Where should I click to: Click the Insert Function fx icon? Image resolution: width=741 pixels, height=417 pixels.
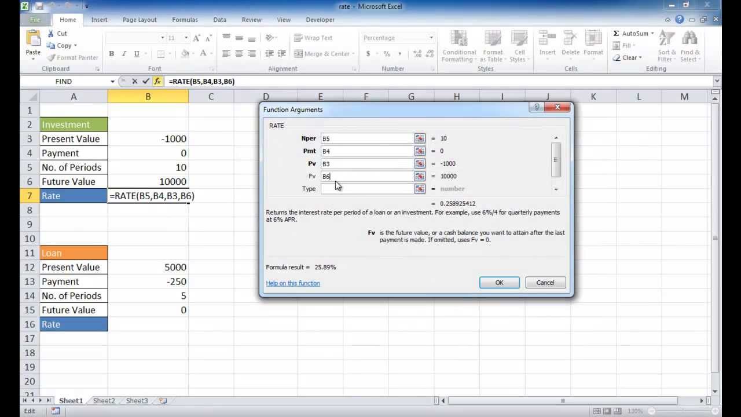[157, 82]
